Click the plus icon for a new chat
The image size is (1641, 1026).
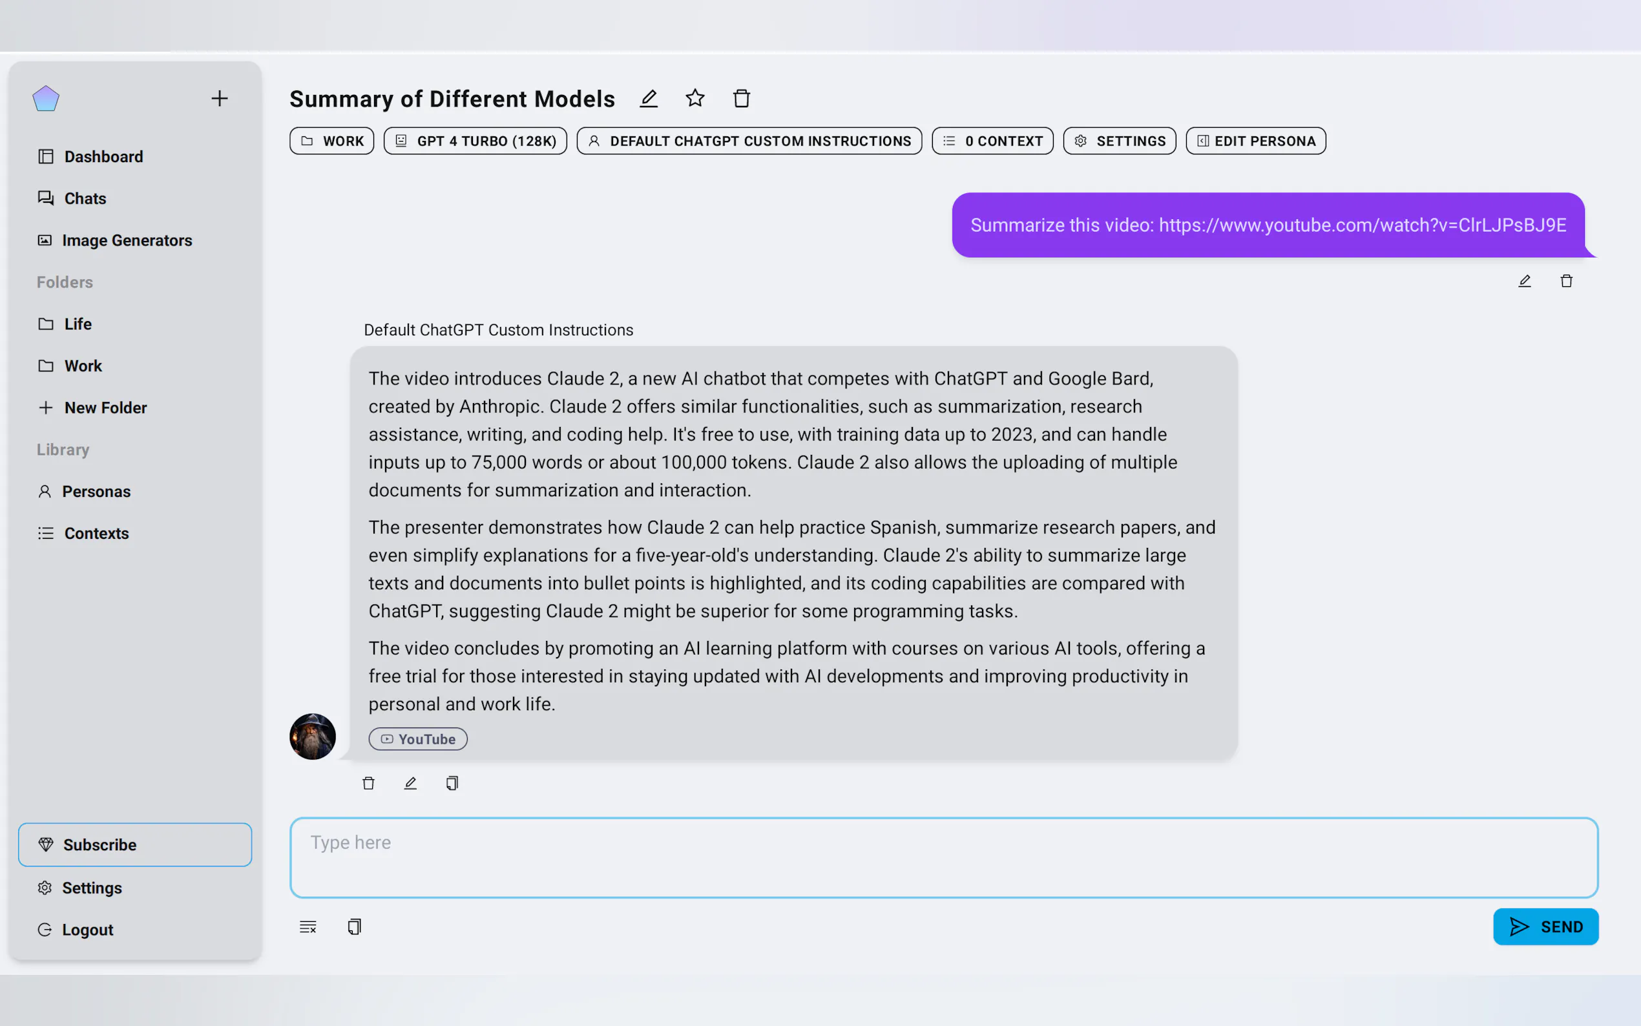point(219,98)
